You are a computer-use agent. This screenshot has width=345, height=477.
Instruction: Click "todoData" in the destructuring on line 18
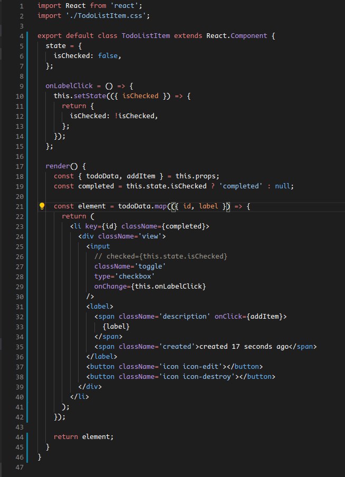pyautogui.click(x=102, y=176)
